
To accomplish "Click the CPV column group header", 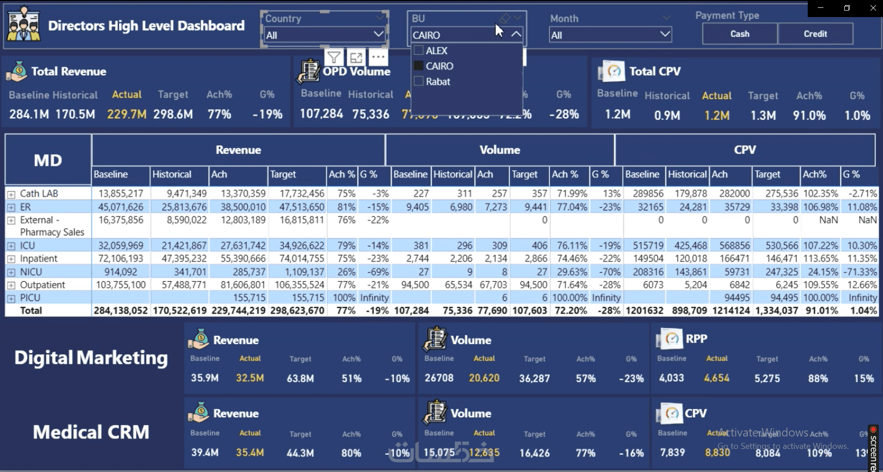I will pyautogui.click(x=745, y=150).
